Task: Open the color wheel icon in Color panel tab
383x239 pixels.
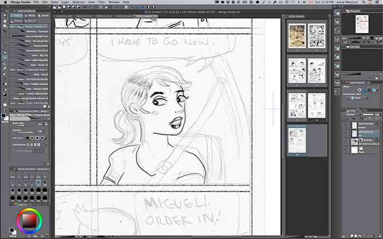Action: pos(16,205)
